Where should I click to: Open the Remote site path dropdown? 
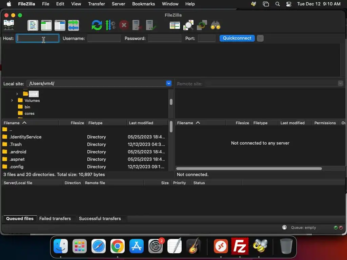point(340,83)
